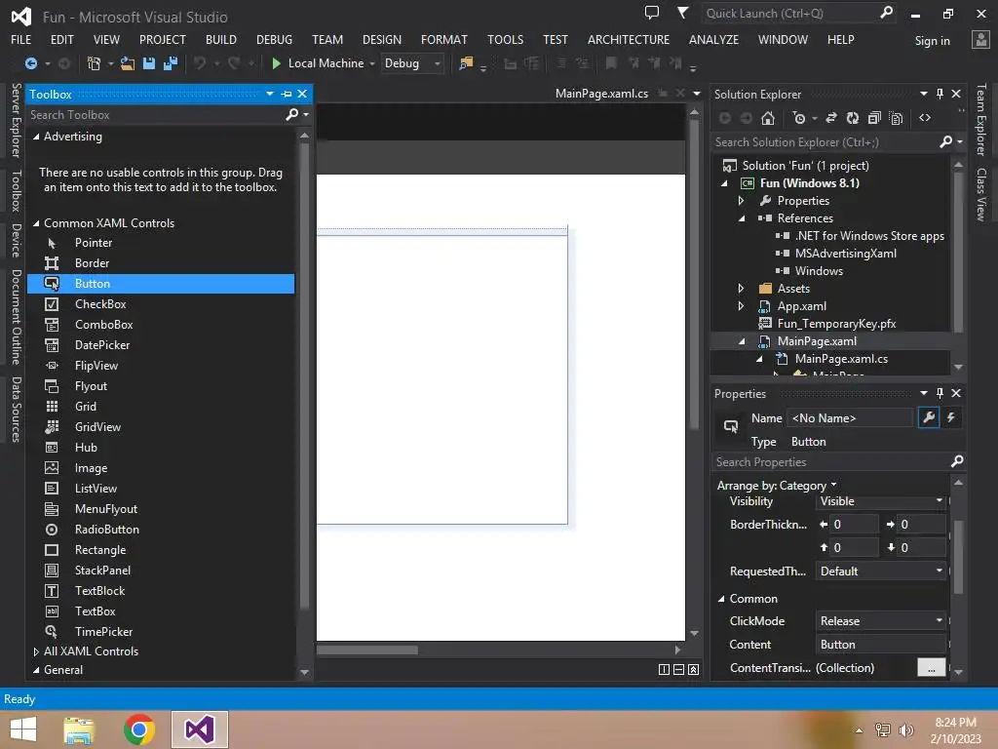Screen dimensions: 998x749
Task: Select the TextBlock toolbox control
Action: coord(161,591)
